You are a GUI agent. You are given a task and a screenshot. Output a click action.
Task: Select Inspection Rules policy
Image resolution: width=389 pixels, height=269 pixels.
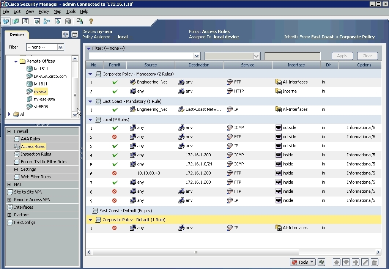point(36,154)
